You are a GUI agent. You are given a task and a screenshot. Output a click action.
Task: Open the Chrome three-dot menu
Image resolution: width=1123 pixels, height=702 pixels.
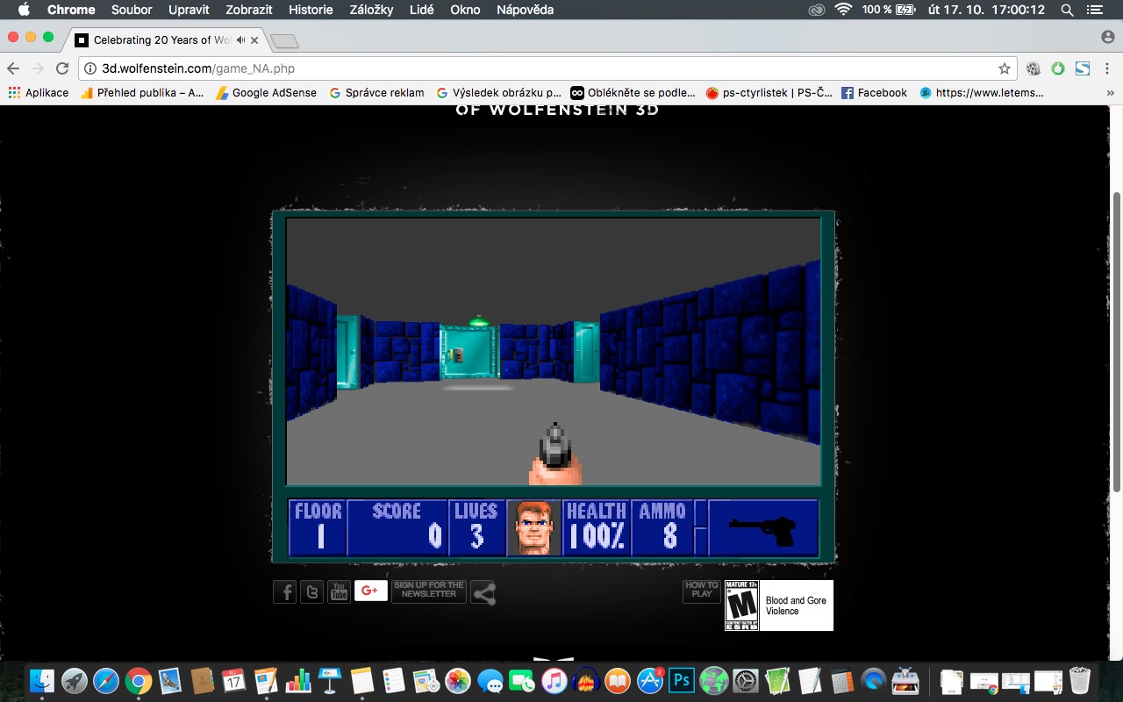[x=1108, y=68]
